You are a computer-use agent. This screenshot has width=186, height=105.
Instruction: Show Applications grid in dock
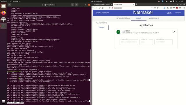3,101
